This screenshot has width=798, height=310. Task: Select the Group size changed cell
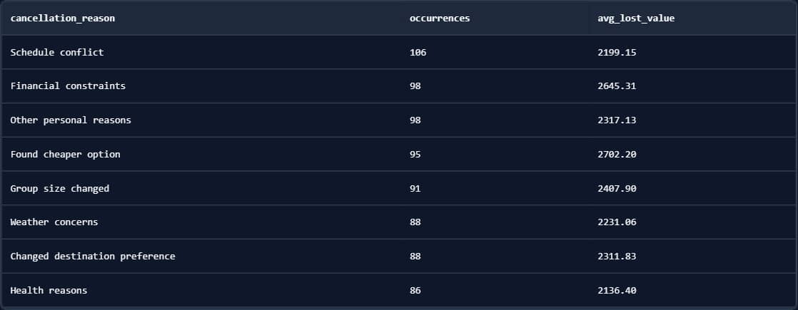point(60,188)
